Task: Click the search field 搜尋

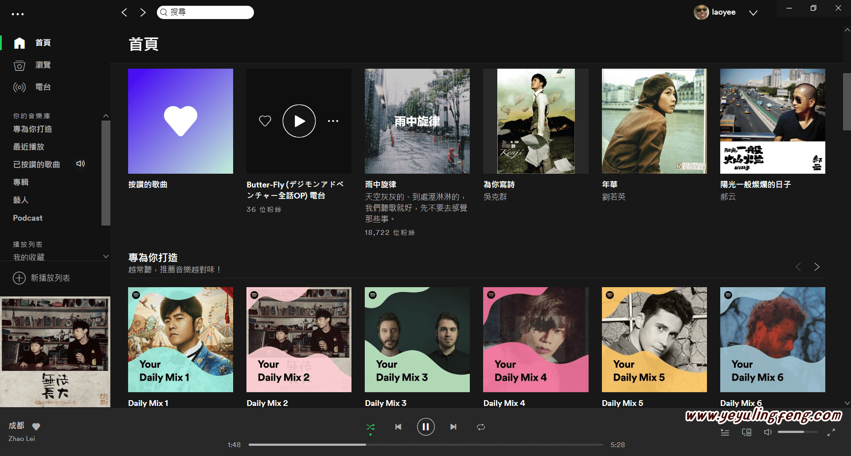Action: coord(205,12)
